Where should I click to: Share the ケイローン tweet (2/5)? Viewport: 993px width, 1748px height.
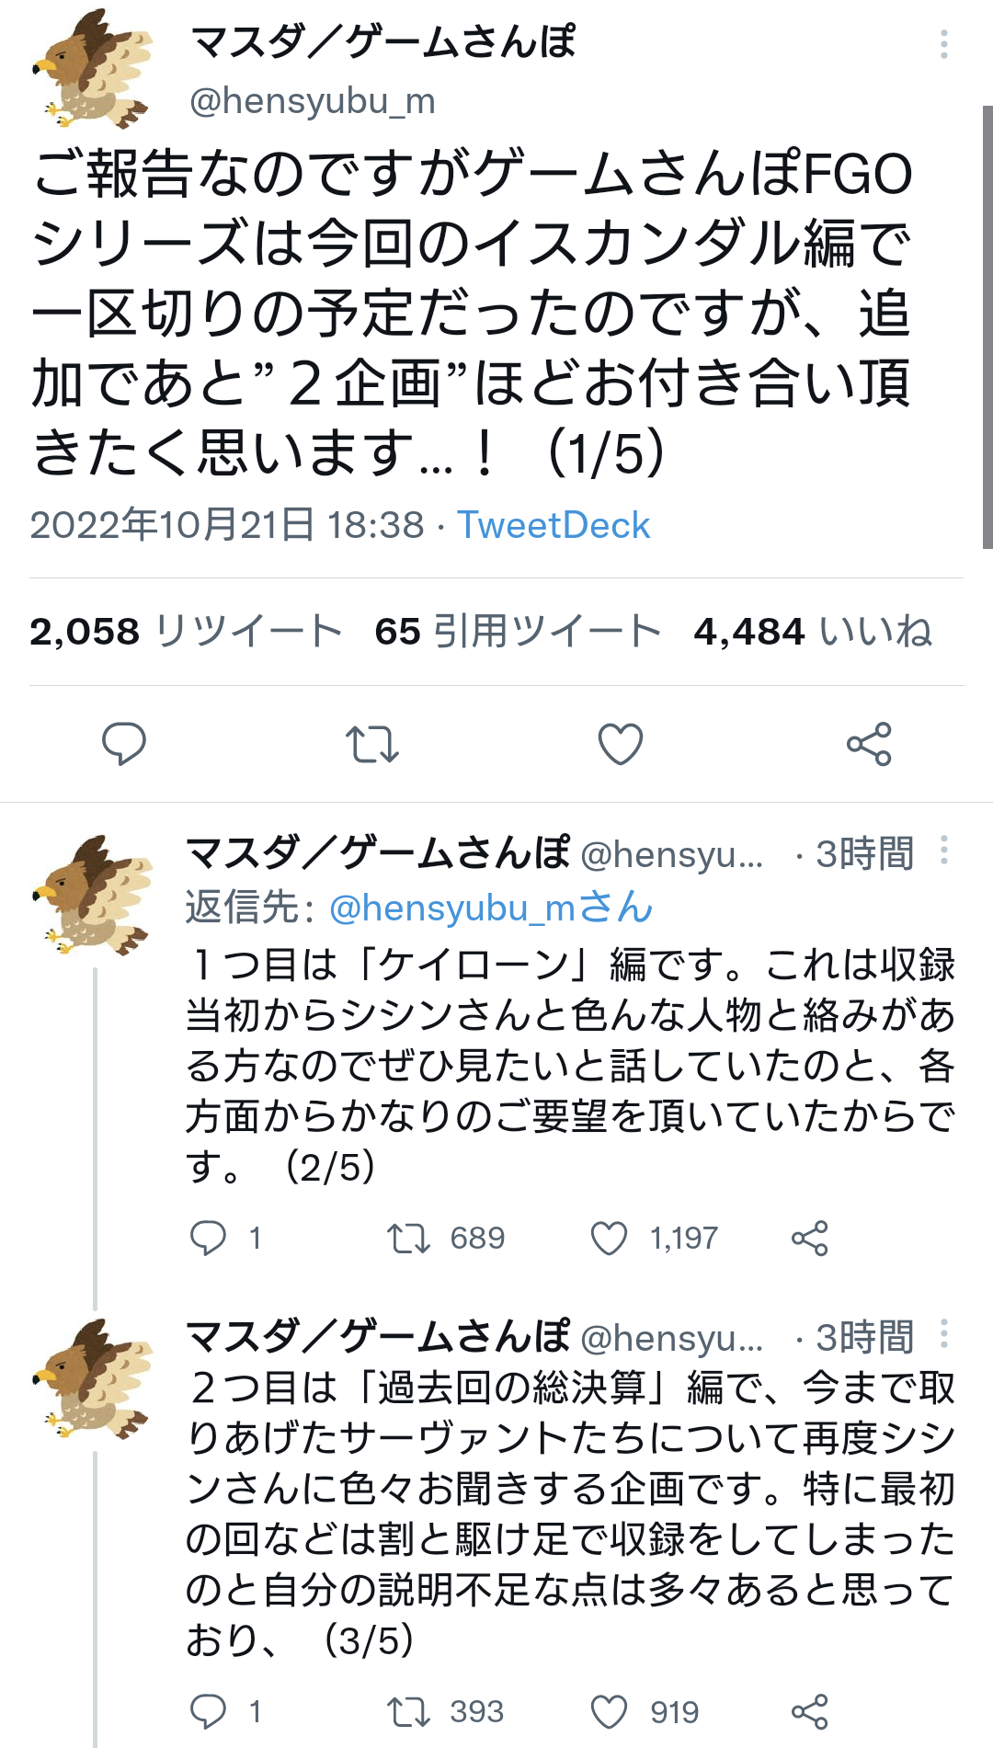[809, 1238]
